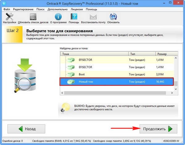Click the 56,44G size cell
The width and height of the screenshot is (185, 145).
(160, 81)
